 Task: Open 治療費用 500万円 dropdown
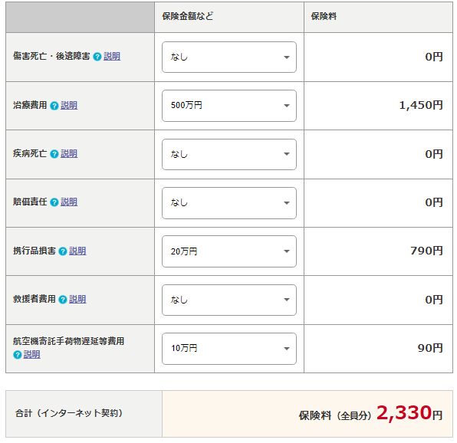tap(229, 106)
